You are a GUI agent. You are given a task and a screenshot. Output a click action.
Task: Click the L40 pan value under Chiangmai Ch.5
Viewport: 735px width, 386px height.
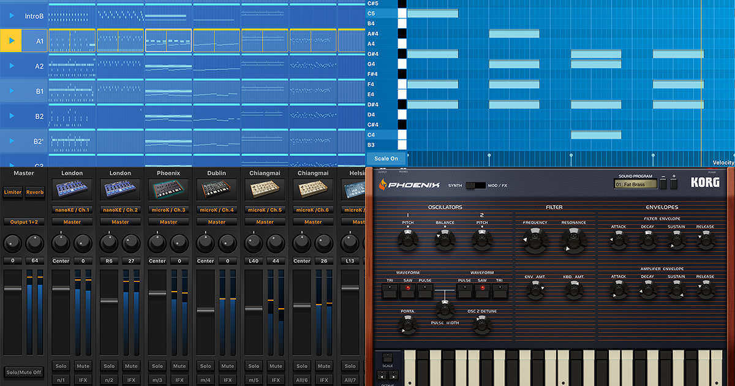tap(254, 261)
